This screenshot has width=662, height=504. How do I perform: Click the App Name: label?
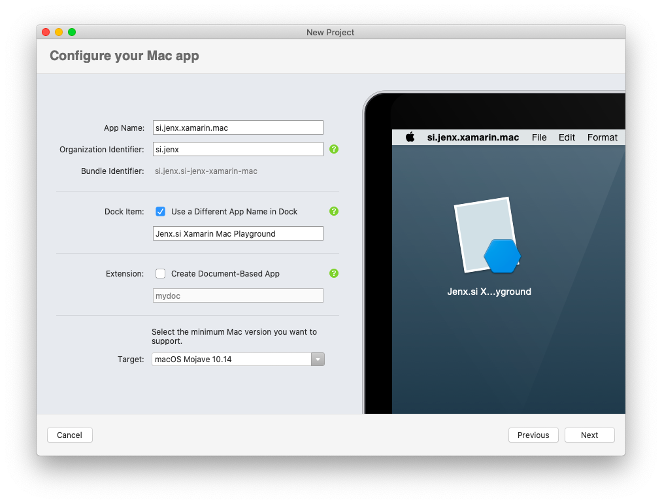tap(124, 128)
